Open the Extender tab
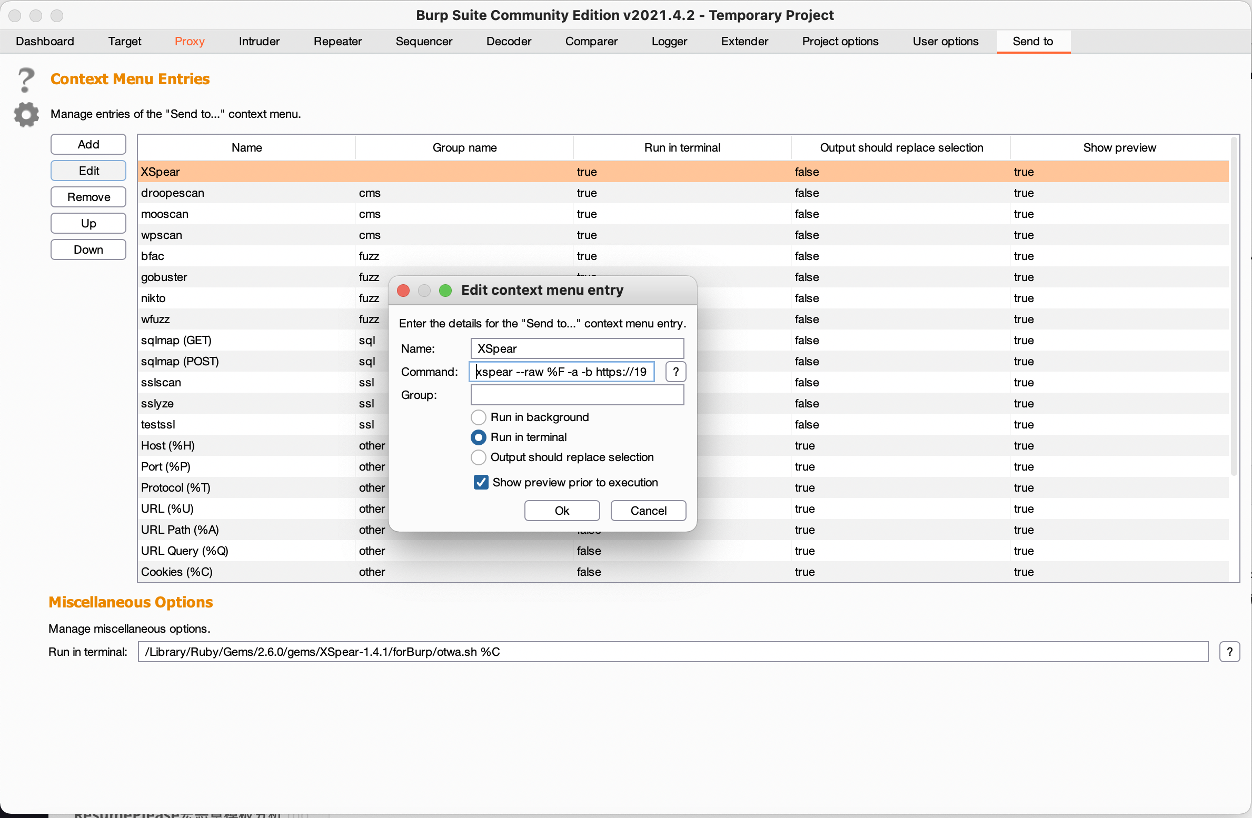This screenshot has width=1252, height=818. point(744,41)
